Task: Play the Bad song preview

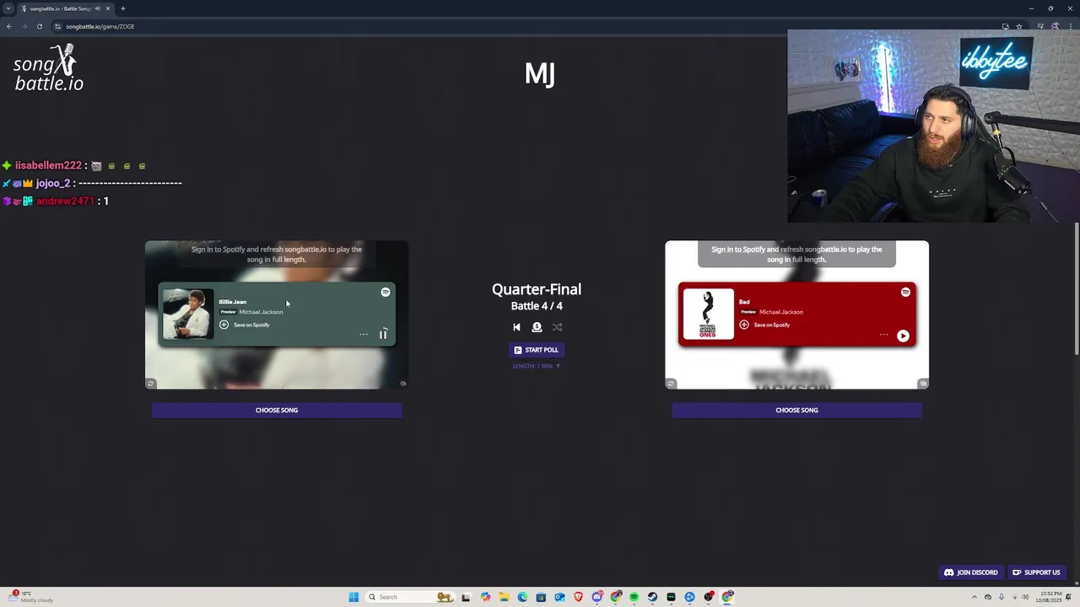Action: (x=903, y=336)
